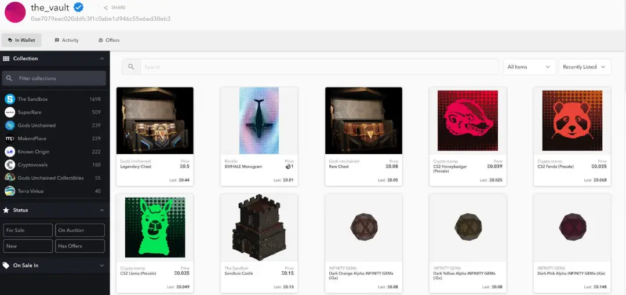This screenshot has height=295, width=626.
Task: Open the Legendary Chest image
Action: point(155,121)
